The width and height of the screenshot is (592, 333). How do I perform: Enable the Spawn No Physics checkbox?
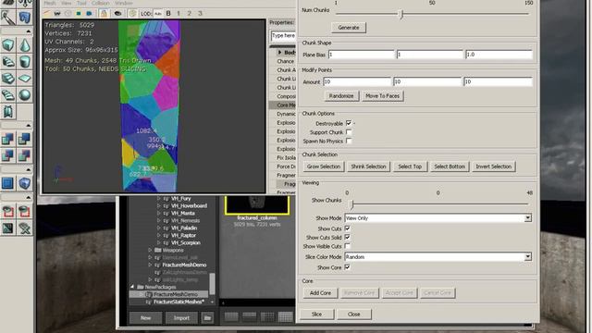[349, 141]
